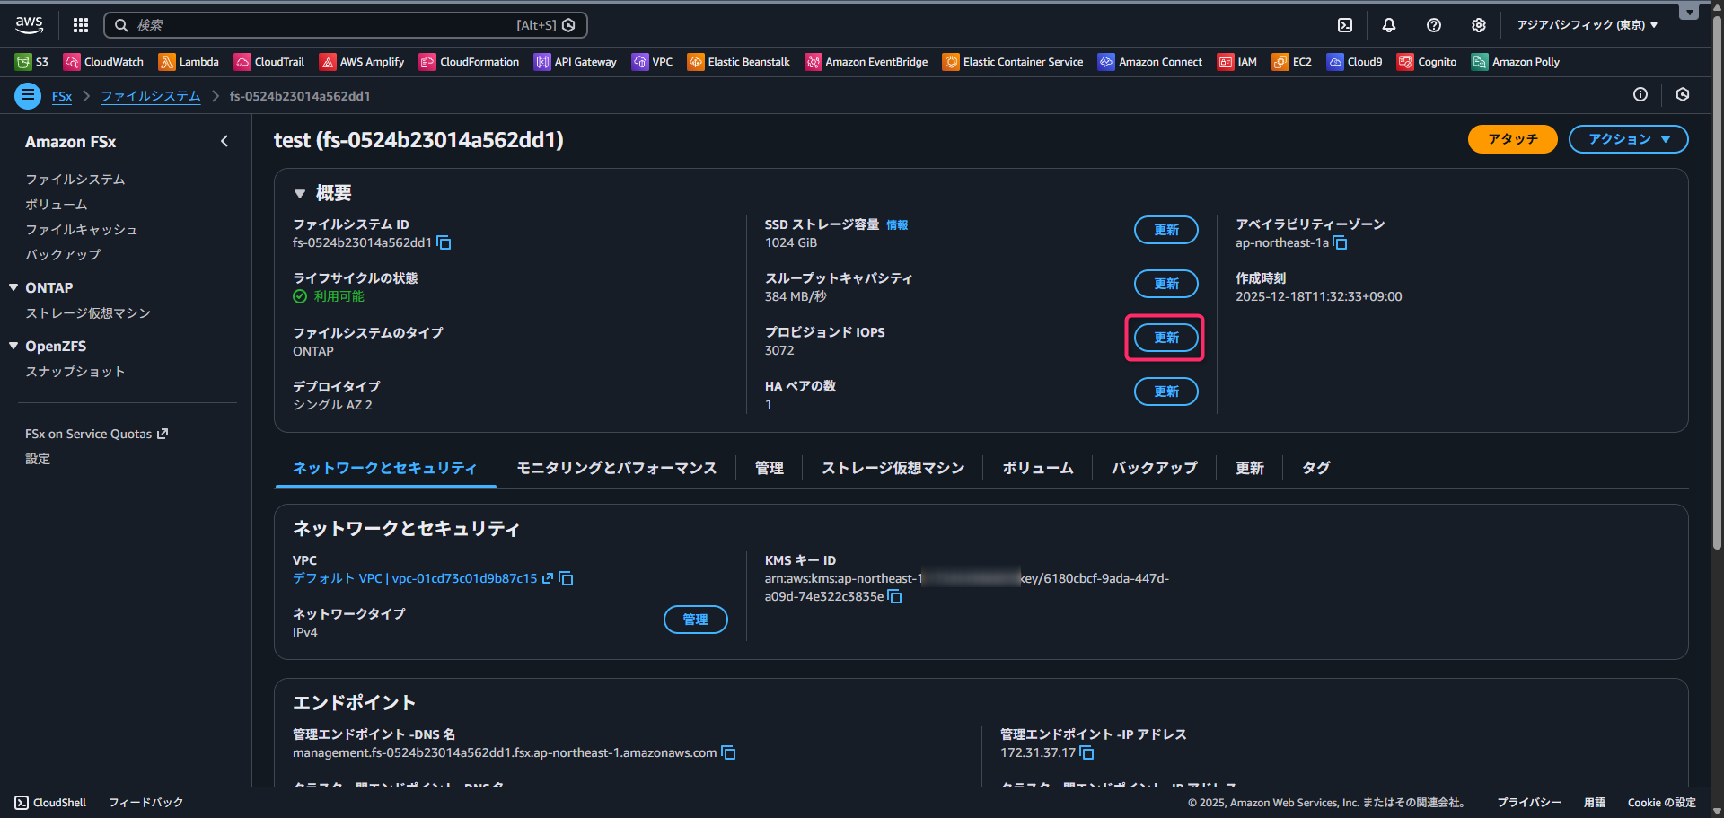
Task: Open the AWS Amplify shortcut
Action: click(362, 62)
